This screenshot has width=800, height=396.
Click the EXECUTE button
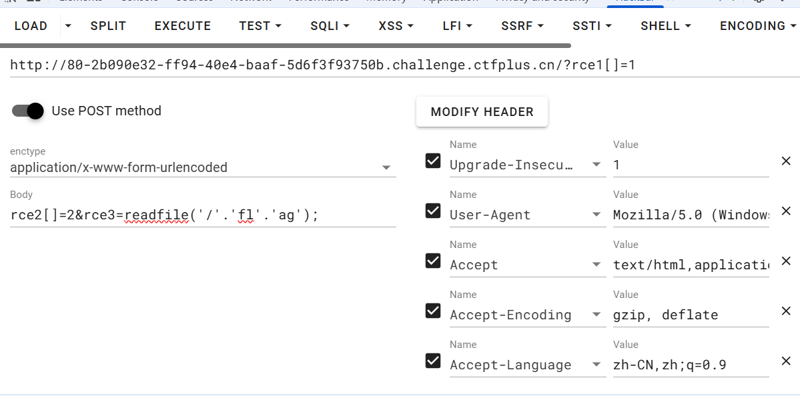(x=182, y=26)
